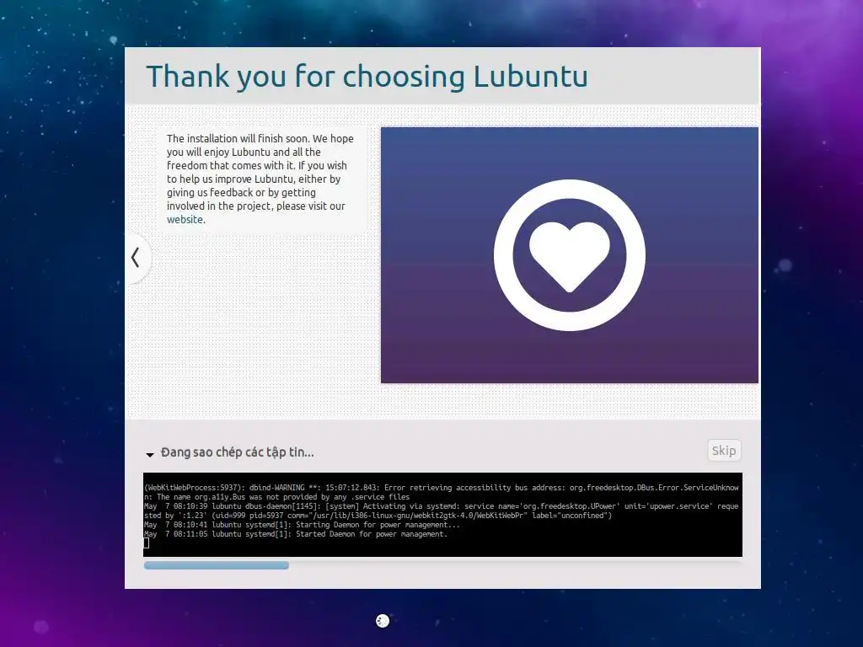This screenshot has width=863, height=647.
Task: Click the 'Thank you for choosing Lubuntu' heading
Action: [367, 77]
